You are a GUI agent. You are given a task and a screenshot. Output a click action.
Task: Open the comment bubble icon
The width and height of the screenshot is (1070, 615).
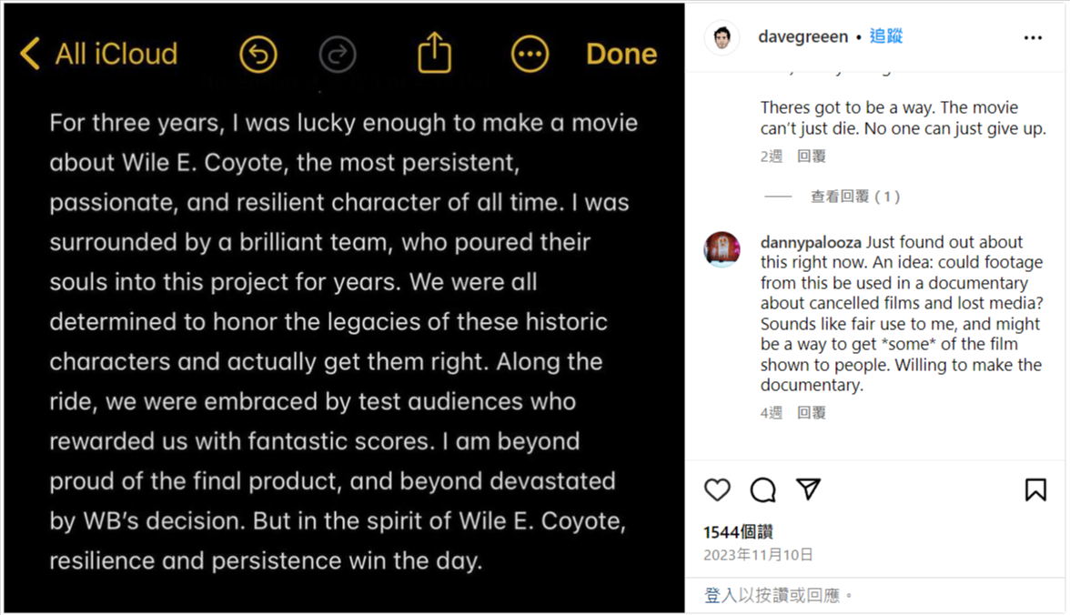pos(762,489)
